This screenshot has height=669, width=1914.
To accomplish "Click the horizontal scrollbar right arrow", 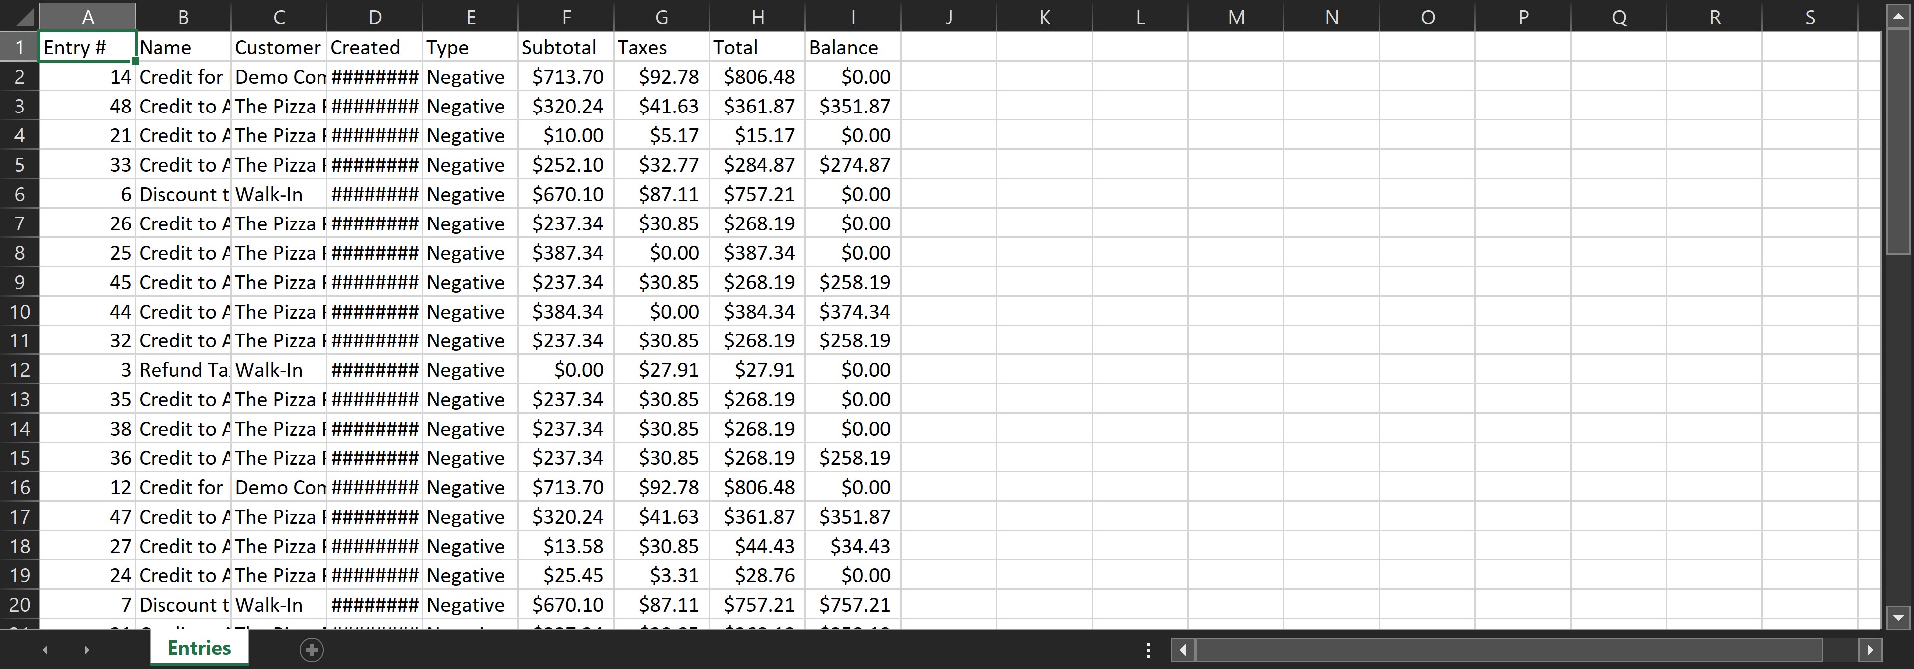I will coord(1870,651).
